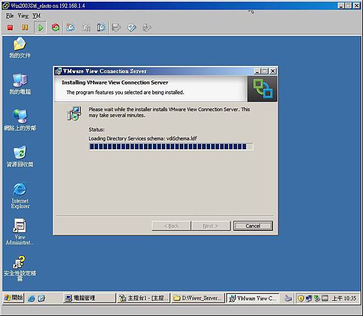The width and height of the screenshot is (363, 316).
Task: Click the status text Loading Directory Services schema
Action: pyautogui.click(x=143, y=138)
